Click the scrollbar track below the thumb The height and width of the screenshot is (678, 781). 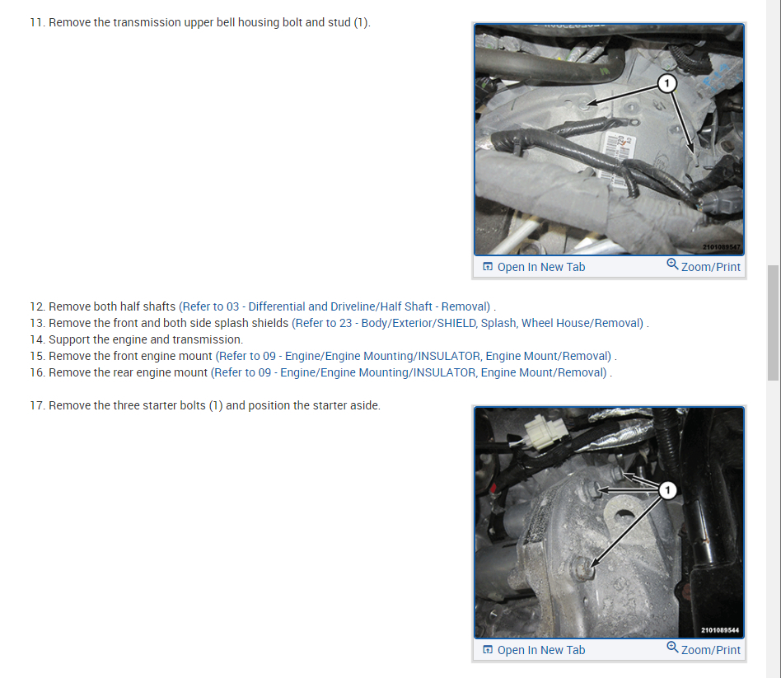pos(773,528)
